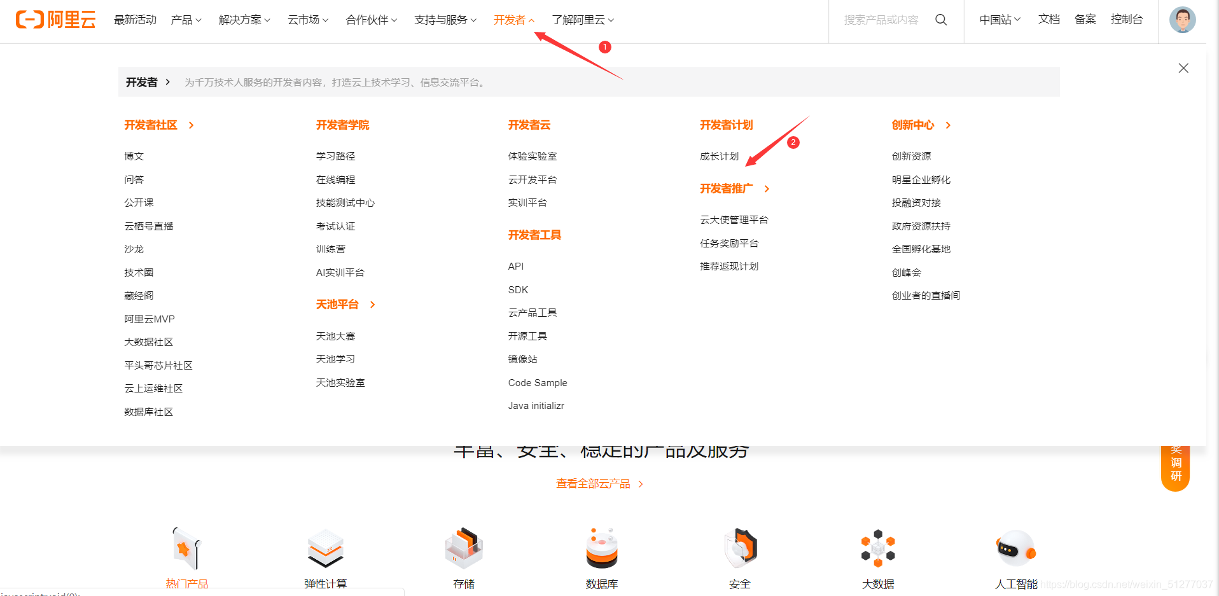Open the 博文 link

134,156
